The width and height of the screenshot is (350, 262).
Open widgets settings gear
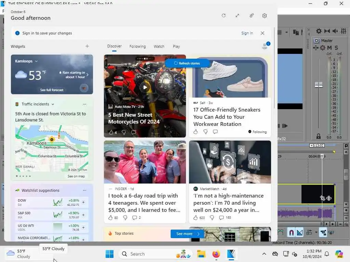[265, 16]
